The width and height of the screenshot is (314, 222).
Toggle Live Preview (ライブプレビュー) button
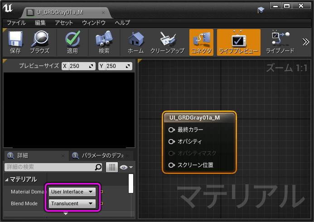coord(239,42)
